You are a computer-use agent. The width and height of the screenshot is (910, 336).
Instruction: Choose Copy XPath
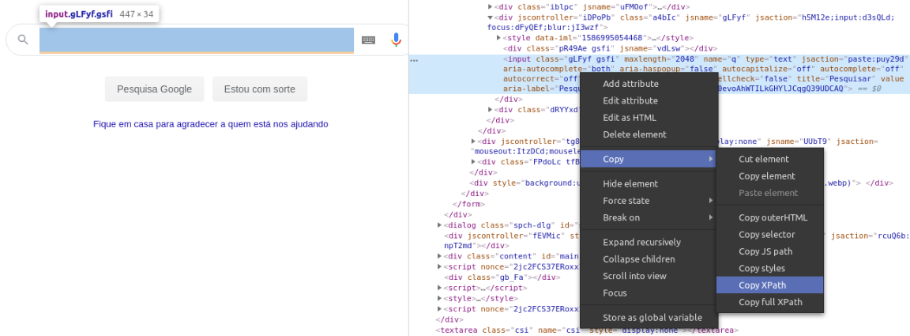point(770,285)
